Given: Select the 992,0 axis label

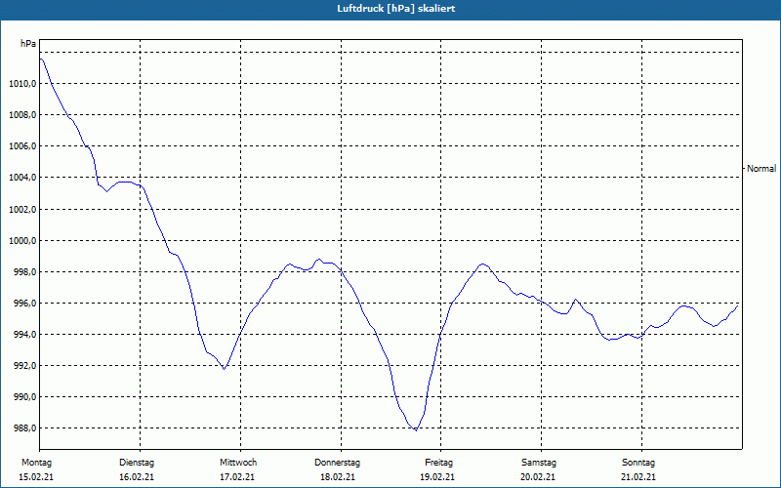Looking at the screenshot, I should click(x=24, y=366).
